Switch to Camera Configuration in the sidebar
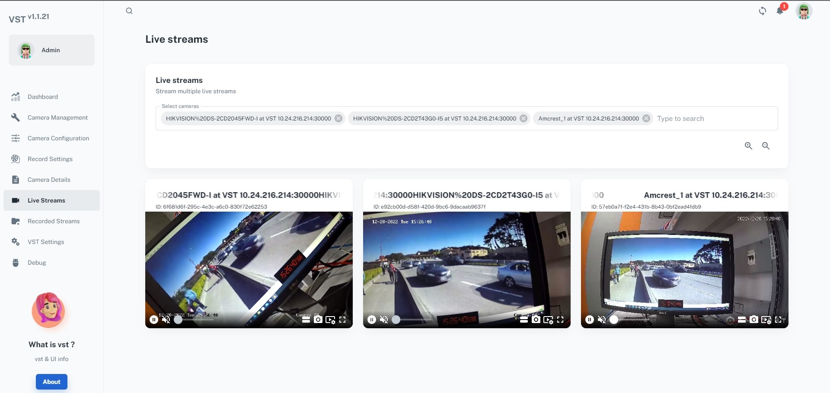This screenshot has height=393, width=830. (59, 138)
